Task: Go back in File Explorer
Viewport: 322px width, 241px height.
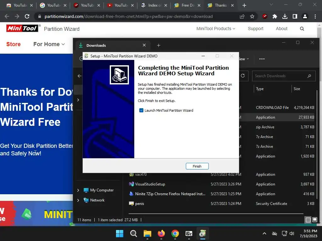Action: 80,76
